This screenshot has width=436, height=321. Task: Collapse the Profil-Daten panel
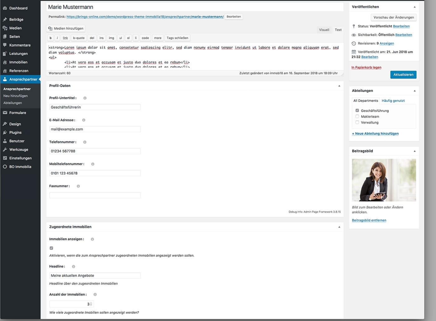tap(339, 86)
